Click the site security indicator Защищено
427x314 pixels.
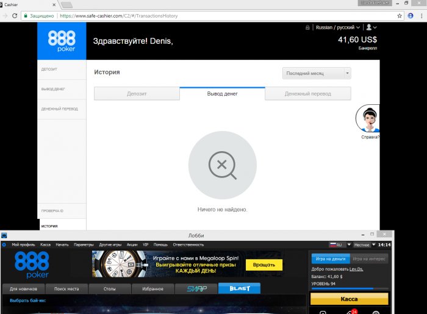(39, 16)
